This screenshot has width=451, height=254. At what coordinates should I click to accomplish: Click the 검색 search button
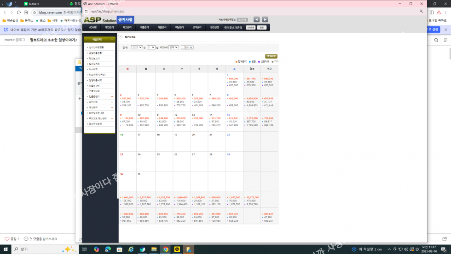pyautogui.click(x=187, y=47)
